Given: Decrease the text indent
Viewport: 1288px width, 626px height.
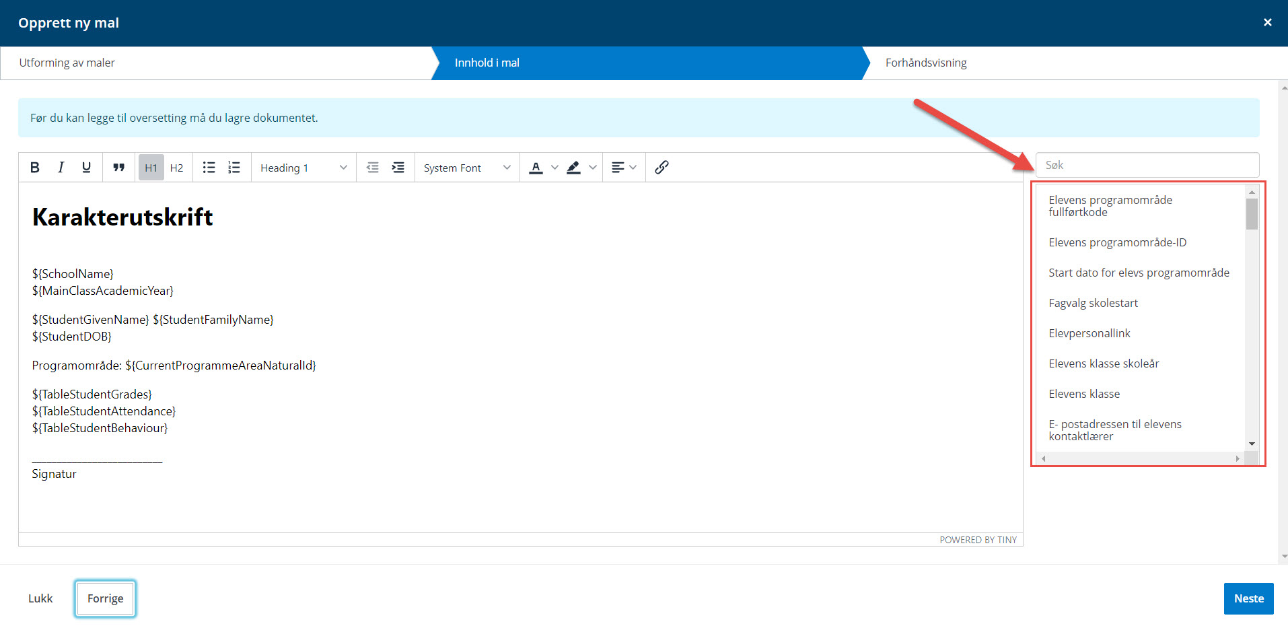Looking at the screenshot, I should click(372, 168).
